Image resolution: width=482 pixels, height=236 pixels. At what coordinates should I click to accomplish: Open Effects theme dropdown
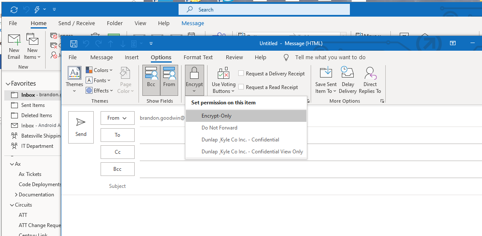coord(99,91)
